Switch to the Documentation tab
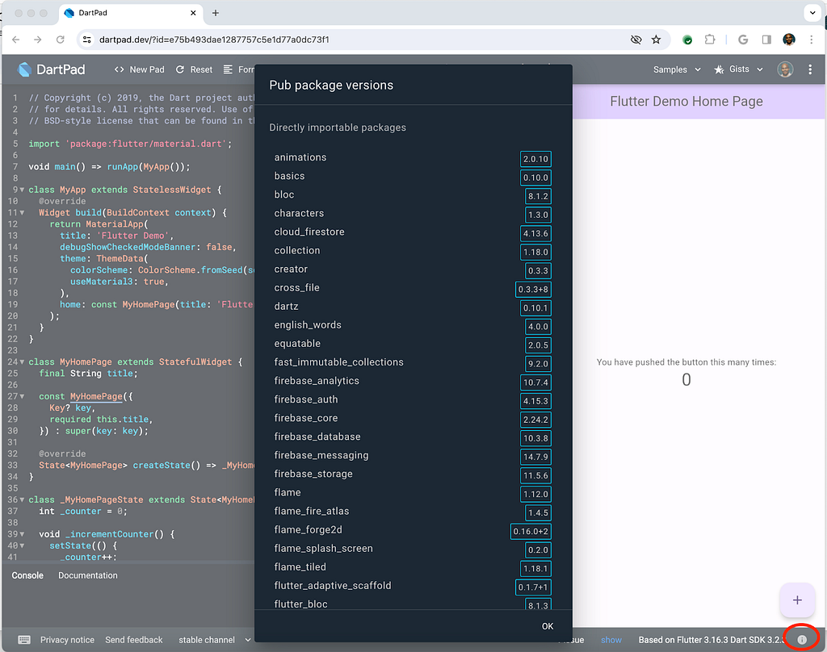The image size is (827, 652). point(87,575)
